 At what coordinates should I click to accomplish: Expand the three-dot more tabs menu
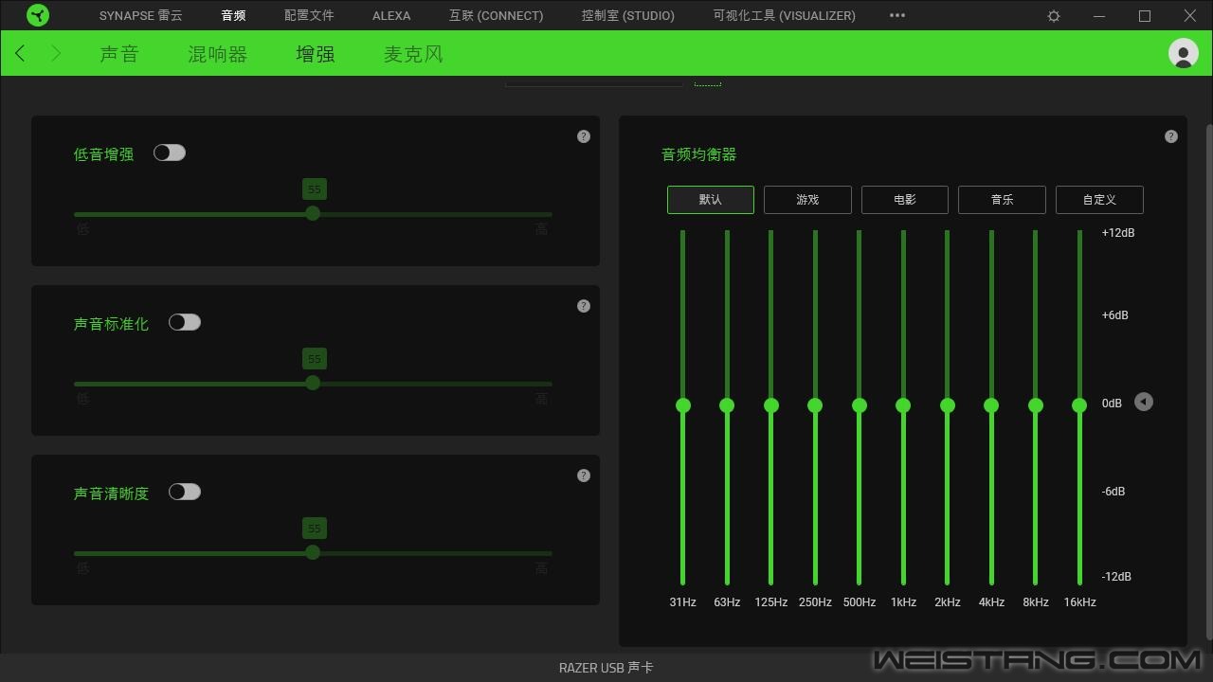897,15
